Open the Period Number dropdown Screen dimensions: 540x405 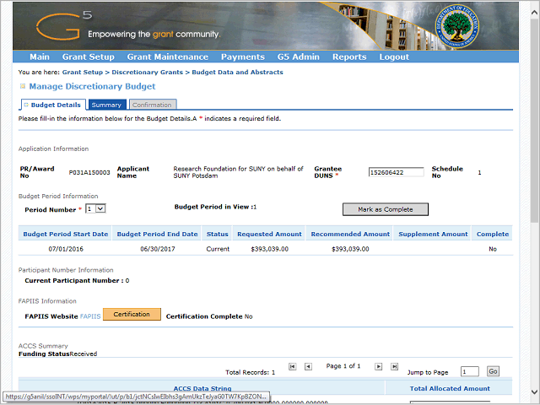tap(95, 208)
